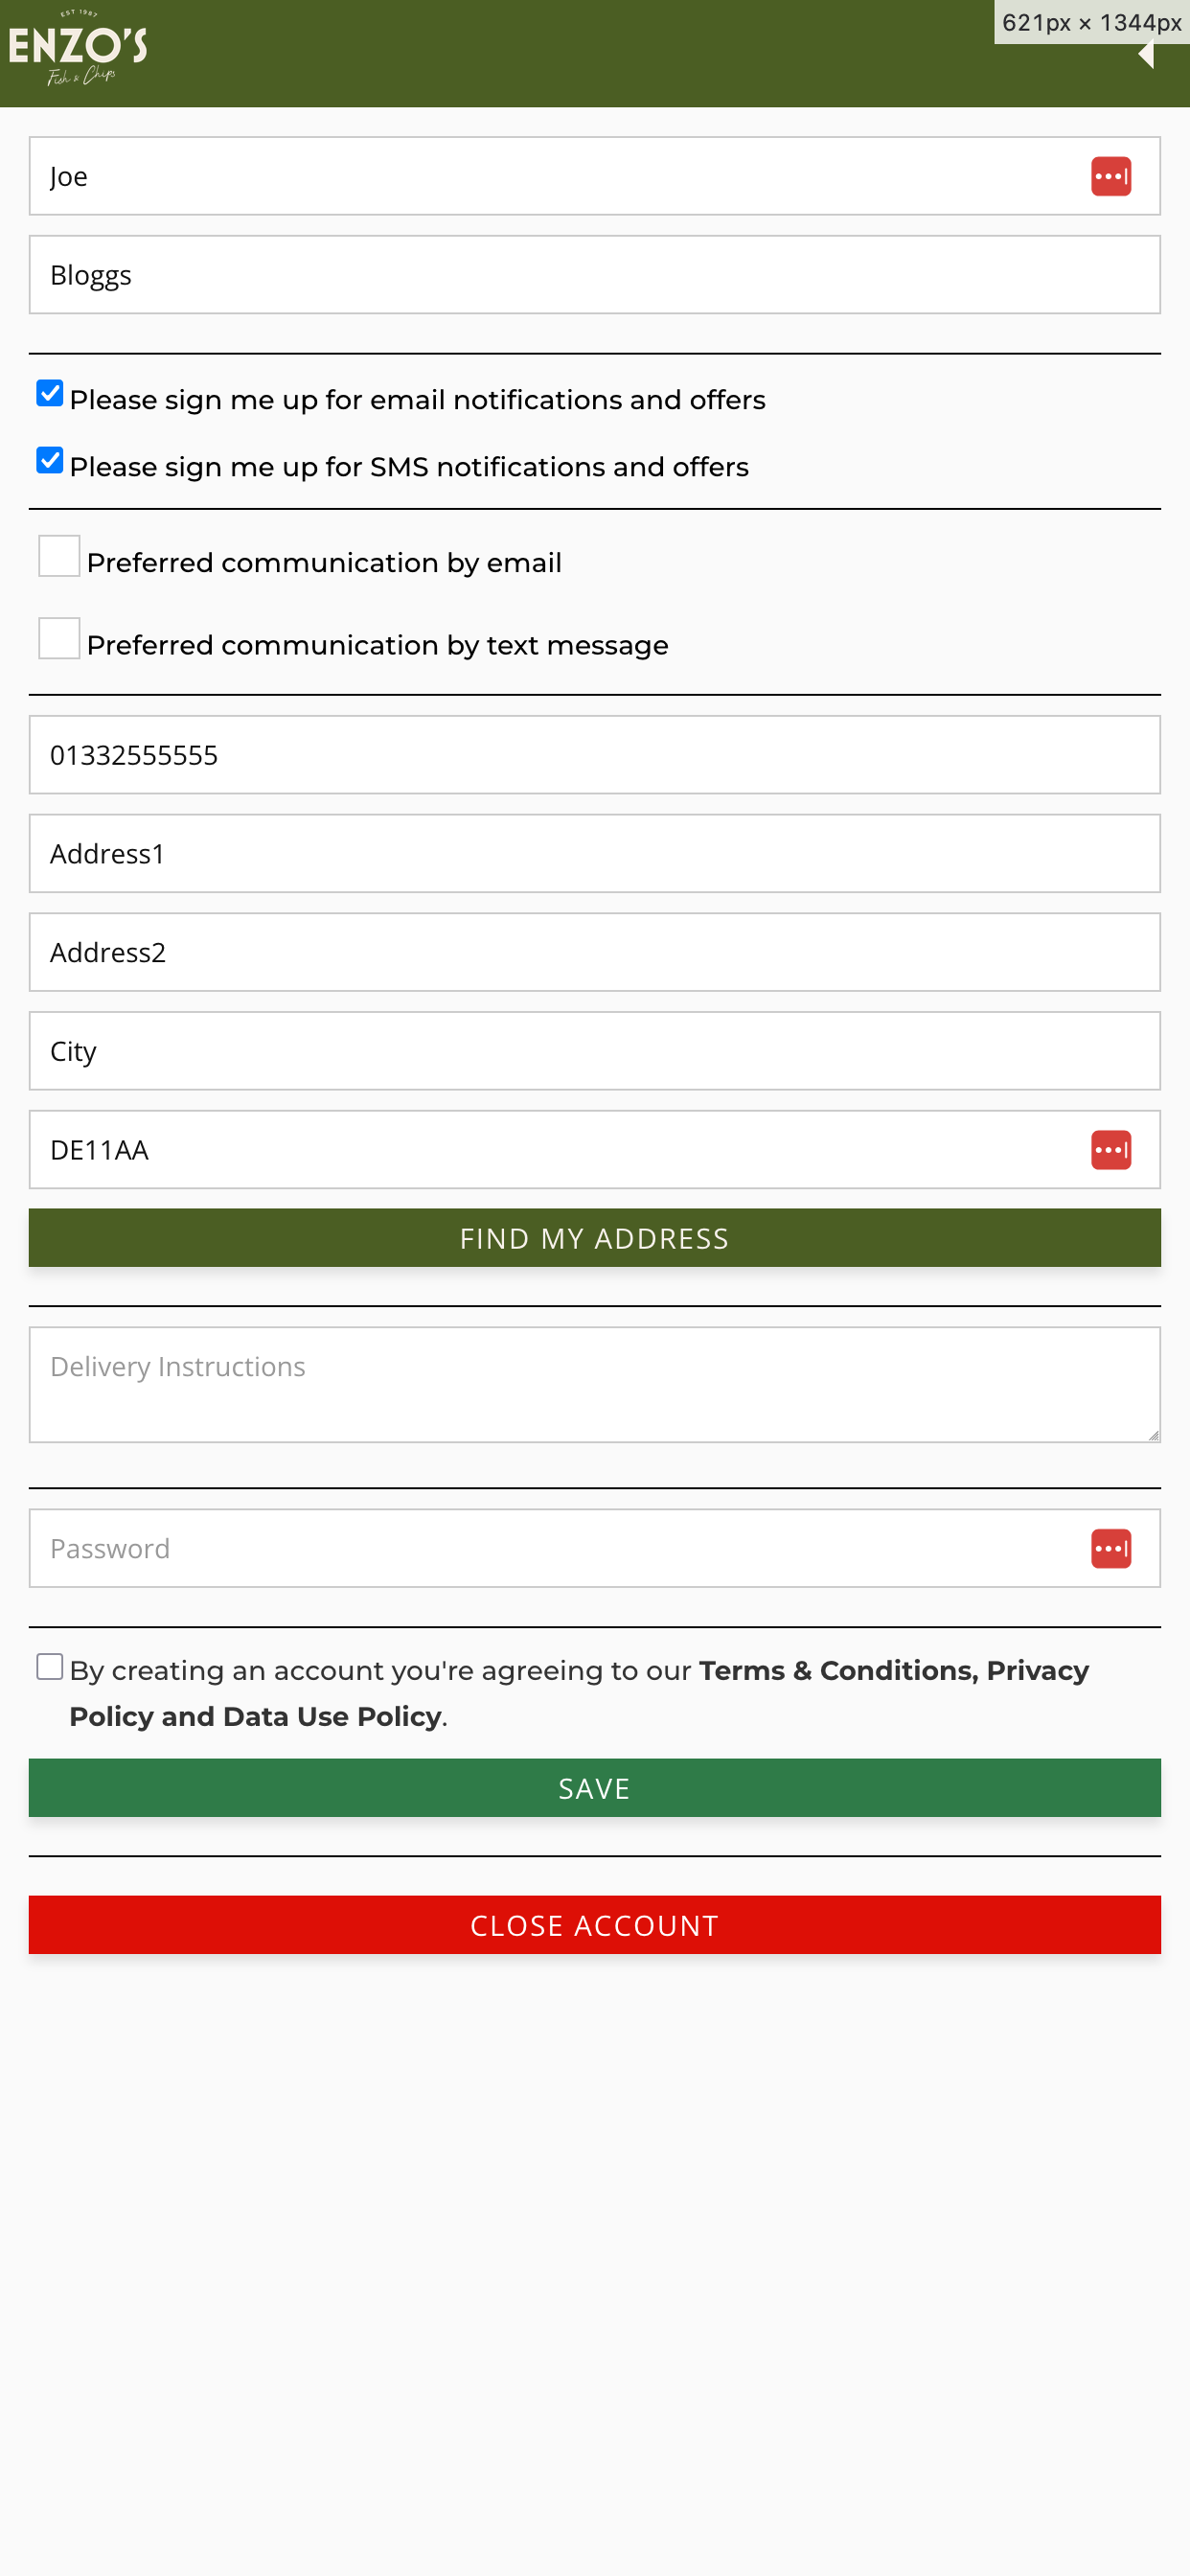Click the green Save button
The width and height of the screenshot is (1190, 2576).
tap(595, 1788)
